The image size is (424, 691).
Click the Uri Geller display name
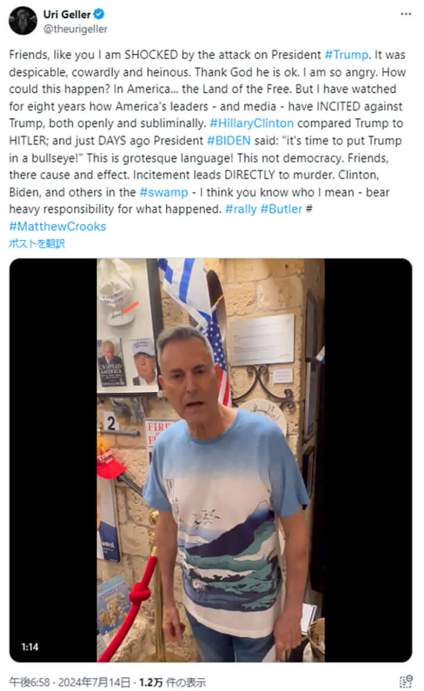[67, 14]
